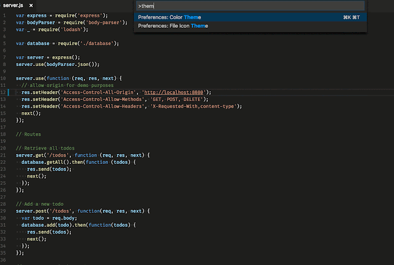Click line number 29 in the gutter

pyautogui.click(x=3, y=211)
